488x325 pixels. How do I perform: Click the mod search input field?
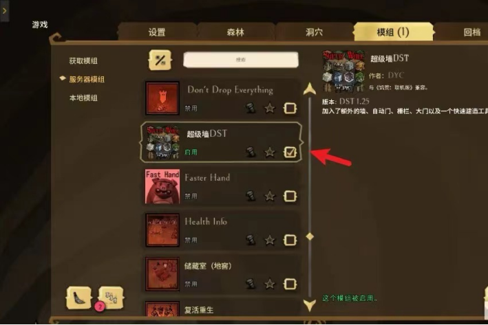point(241,60)
